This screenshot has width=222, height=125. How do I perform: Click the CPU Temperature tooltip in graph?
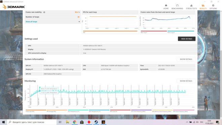pyautogui.click(x=49, y=89)
